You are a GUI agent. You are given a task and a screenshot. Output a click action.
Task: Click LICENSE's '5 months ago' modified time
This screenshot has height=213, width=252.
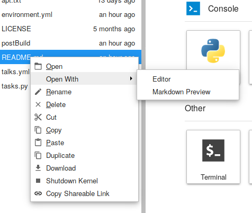pos(114,29)
